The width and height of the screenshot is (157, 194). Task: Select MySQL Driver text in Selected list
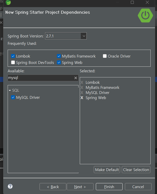tap(97, 93)
